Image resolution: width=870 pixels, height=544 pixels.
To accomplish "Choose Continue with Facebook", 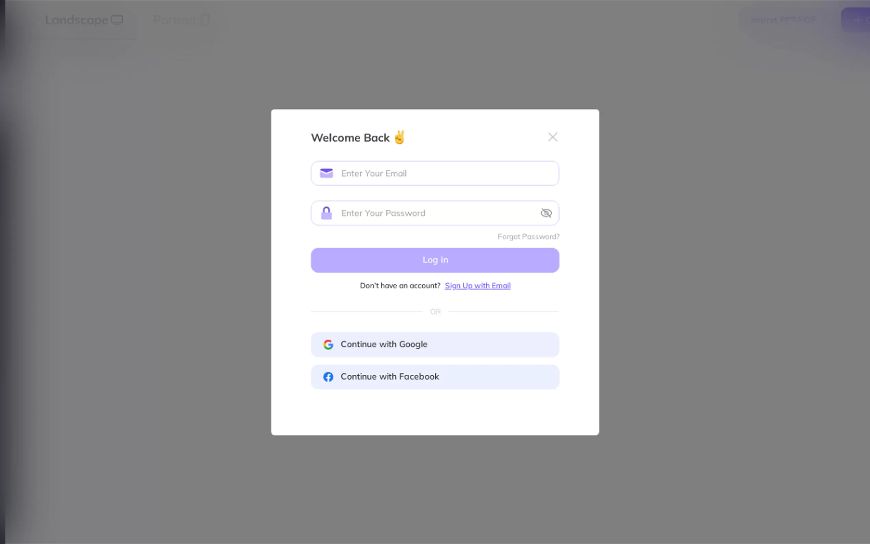I will [435, 377].
